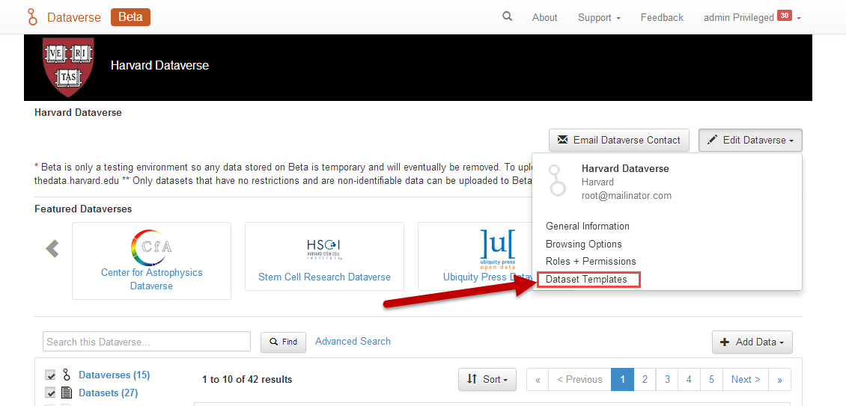Click the orange Beta label
Image resolution: width=846 pixels, height=406 pixels.
130,17
